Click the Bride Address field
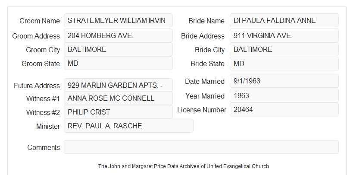The height and width of the screenshot is (175, 347). 284,35
